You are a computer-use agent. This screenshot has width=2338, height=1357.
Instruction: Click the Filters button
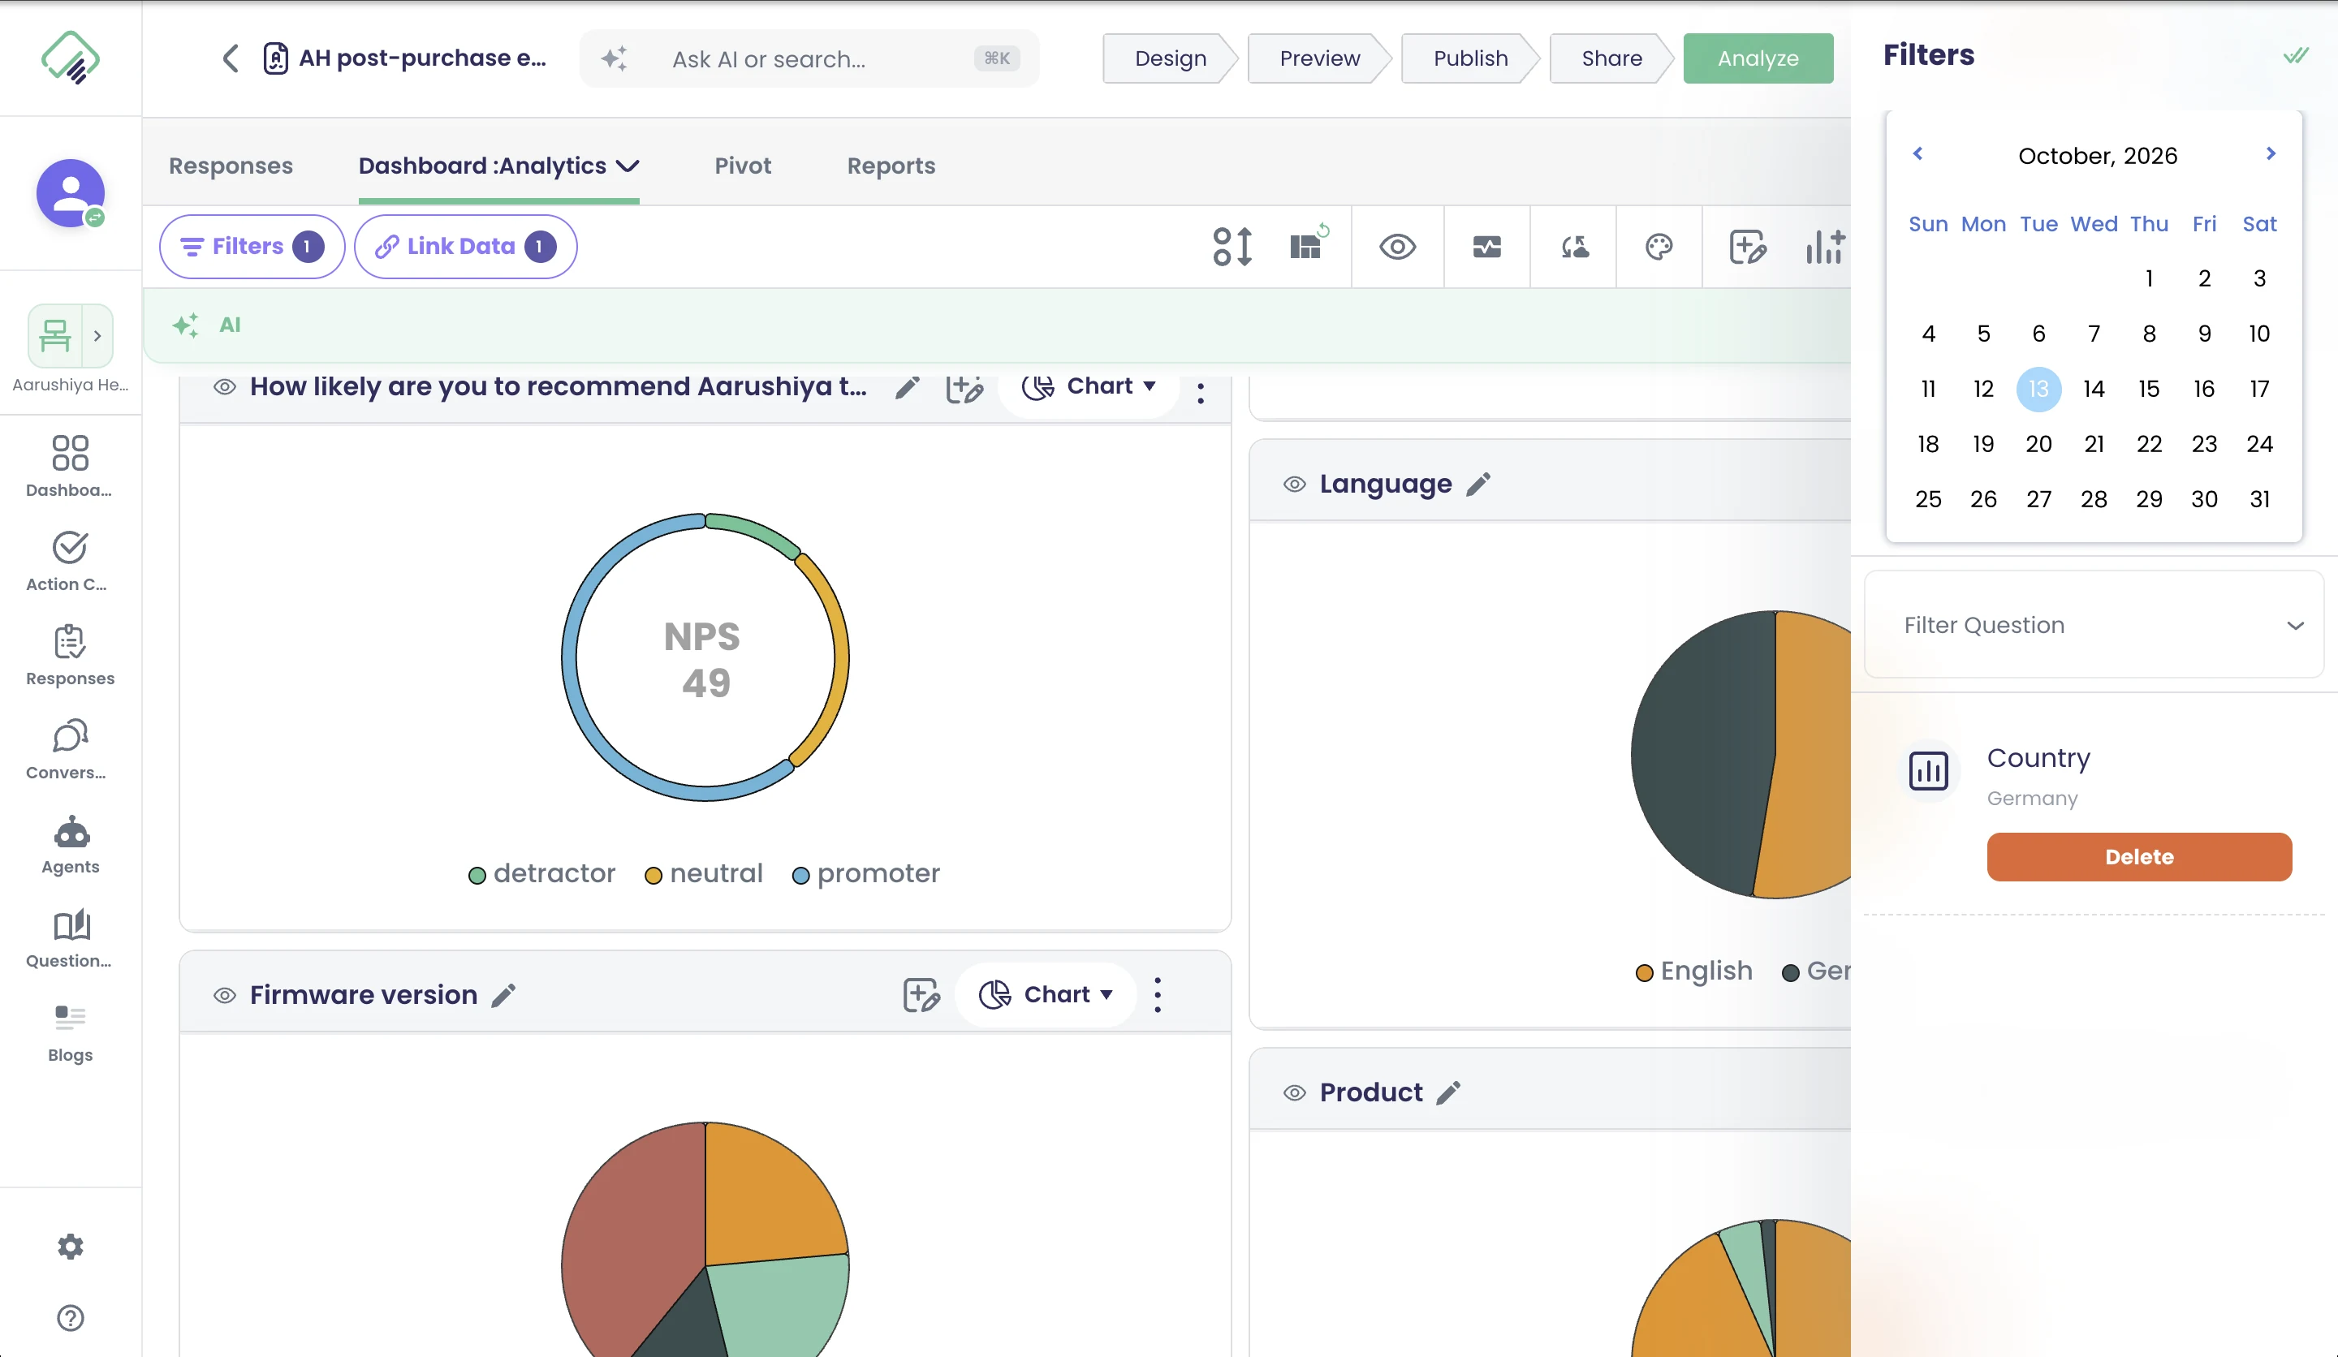pyautogui.click(x=252, y=247)
